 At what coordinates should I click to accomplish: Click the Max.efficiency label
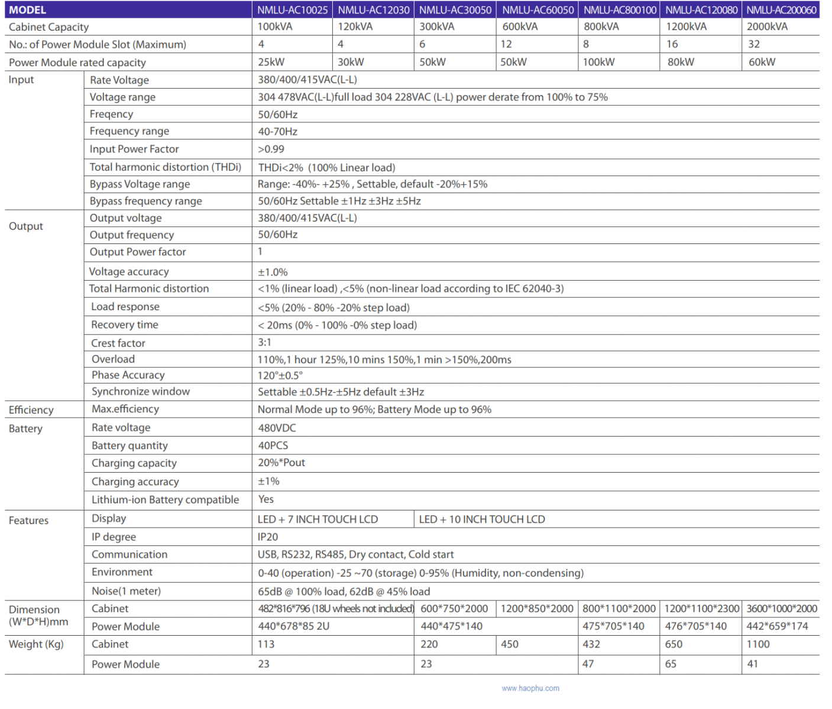click(x=125, y=409)
